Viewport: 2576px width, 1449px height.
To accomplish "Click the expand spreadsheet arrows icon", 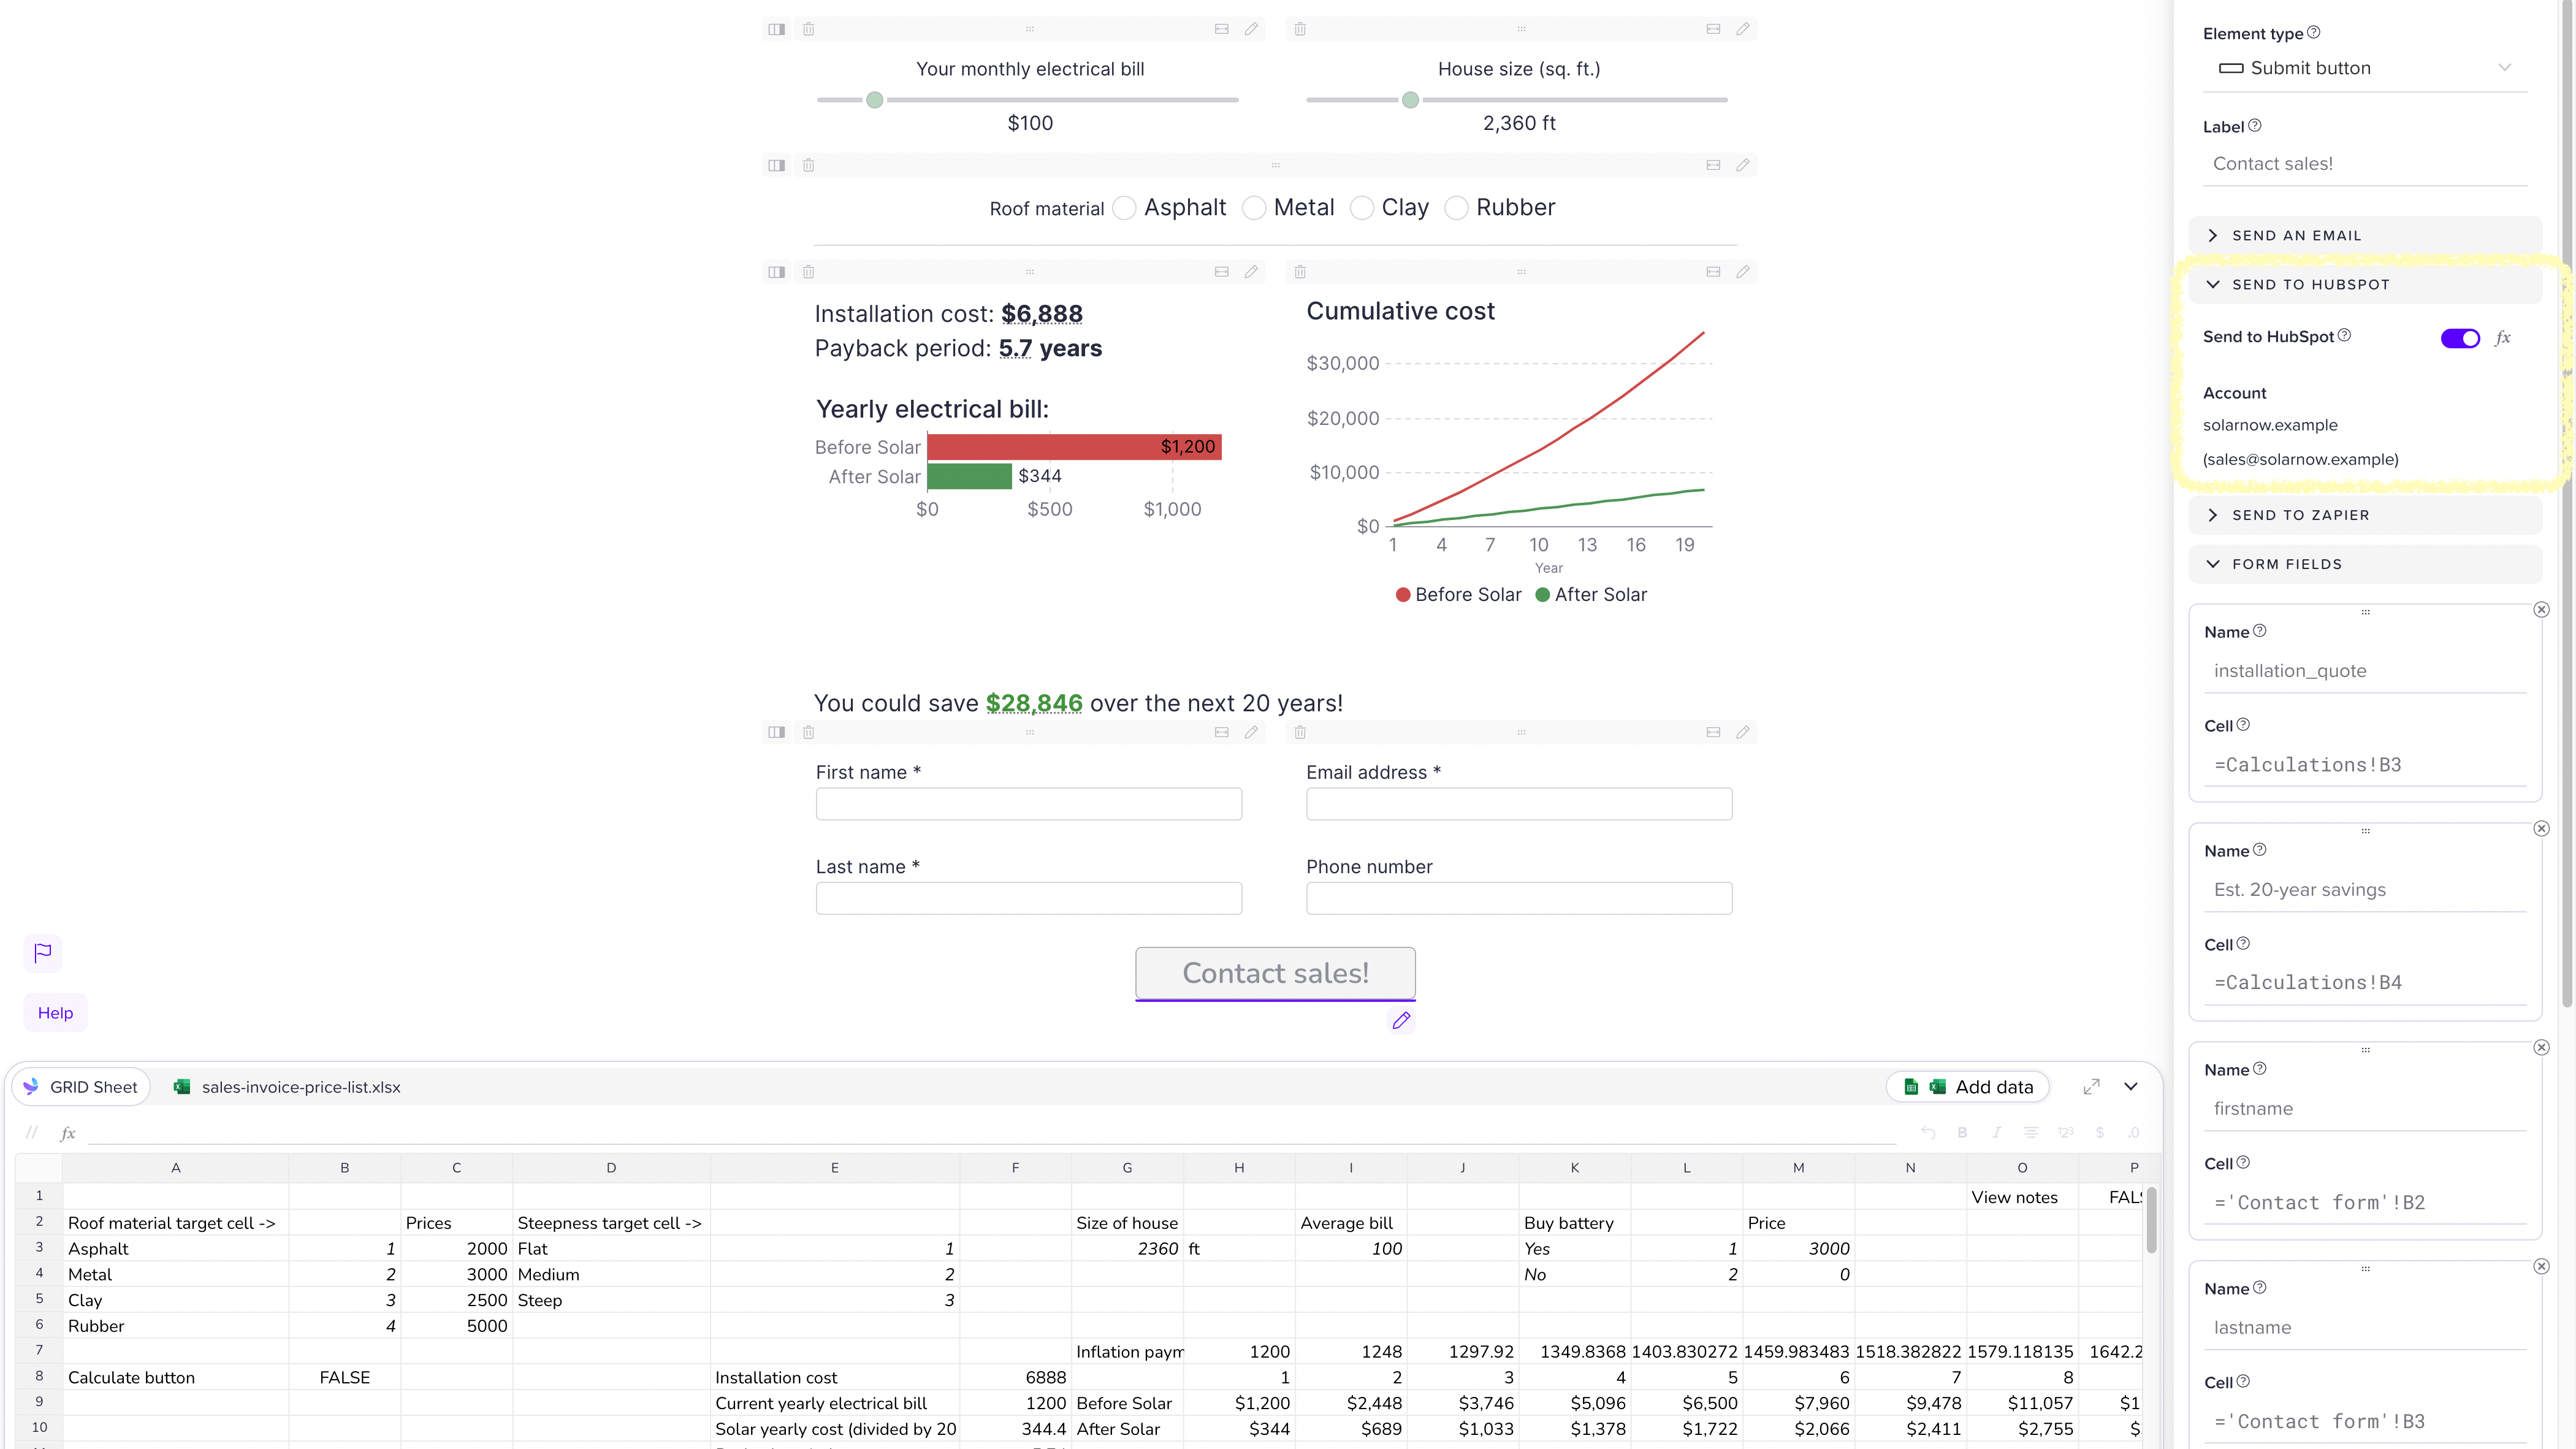I will click(x=2091, y=1087).
